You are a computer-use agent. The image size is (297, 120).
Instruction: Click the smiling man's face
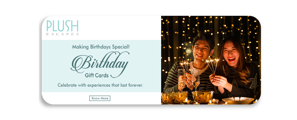click(202, 51)
